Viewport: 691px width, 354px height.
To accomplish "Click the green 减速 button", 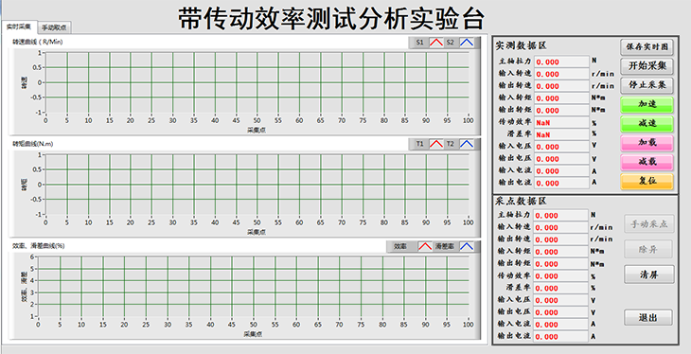I will [x=647, y=123].
